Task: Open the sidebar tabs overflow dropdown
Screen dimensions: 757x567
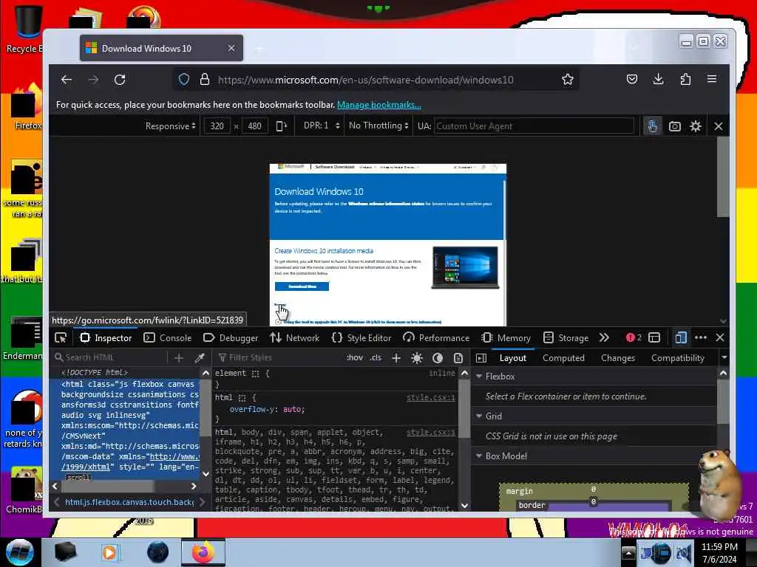Action: click(x=724, y=358)
